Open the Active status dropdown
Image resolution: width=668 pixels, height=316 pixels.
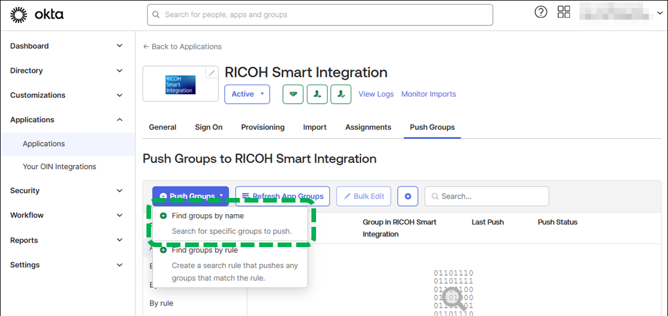click(247, 94)
